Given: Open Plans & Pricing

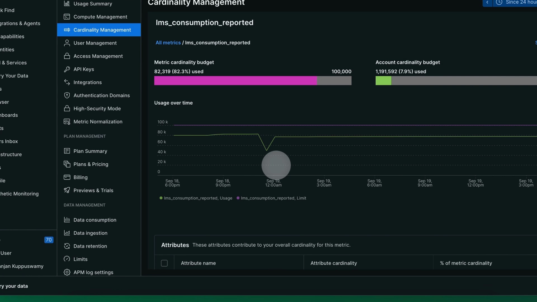Looking at the screenshot, I should pyautogui.click(x=99, y=164).
